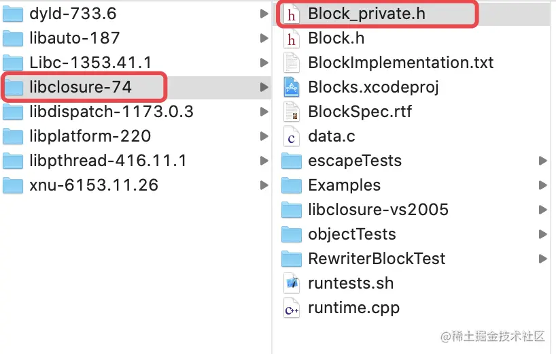Select the xnu-6153.11.26 folder
Image resolution: width=556 pixels, height=354 pixels.
coord(94,185)
